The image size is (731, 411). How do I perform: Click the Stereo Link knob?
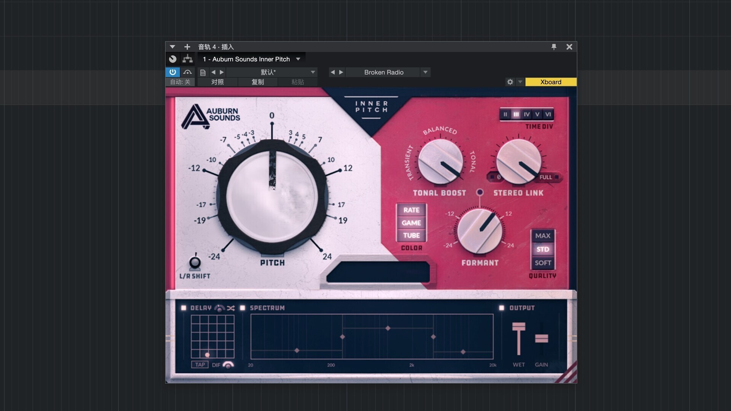coord(519,161)
